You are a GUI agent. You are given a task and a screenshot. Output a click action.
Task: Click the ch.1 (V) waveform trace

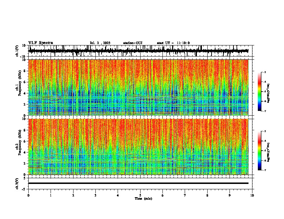(x=138, y=51)
